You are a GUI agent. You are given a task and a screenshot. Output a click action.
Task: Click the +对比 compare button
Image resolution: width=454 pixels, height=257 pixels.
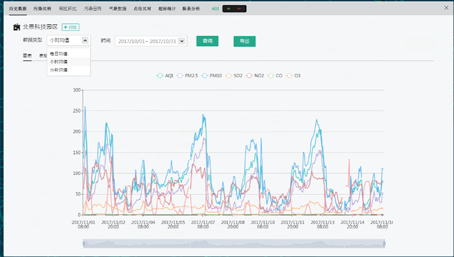point(70,27)
